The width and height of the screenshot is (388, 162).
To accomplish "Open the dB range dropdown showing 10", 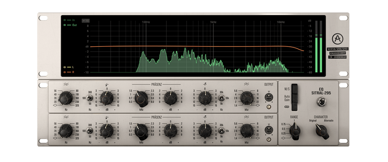I will click(x=85, y=20).
